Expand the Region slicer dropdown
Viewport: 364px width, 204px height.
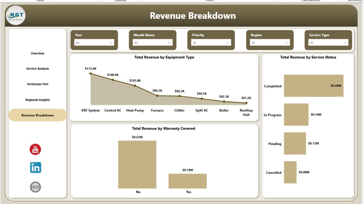click(286, 42)
